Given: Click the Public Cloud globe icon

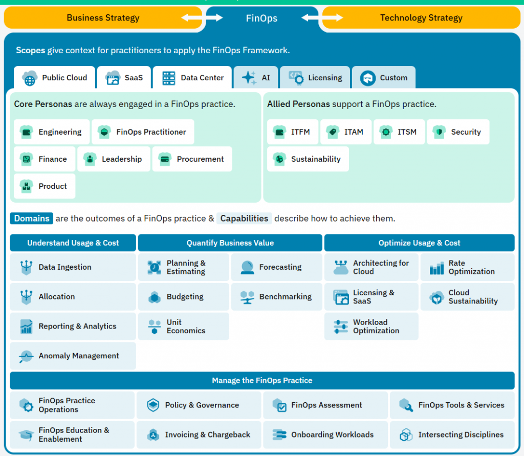Looking at the screenshot, I should (x=30, y=78).
